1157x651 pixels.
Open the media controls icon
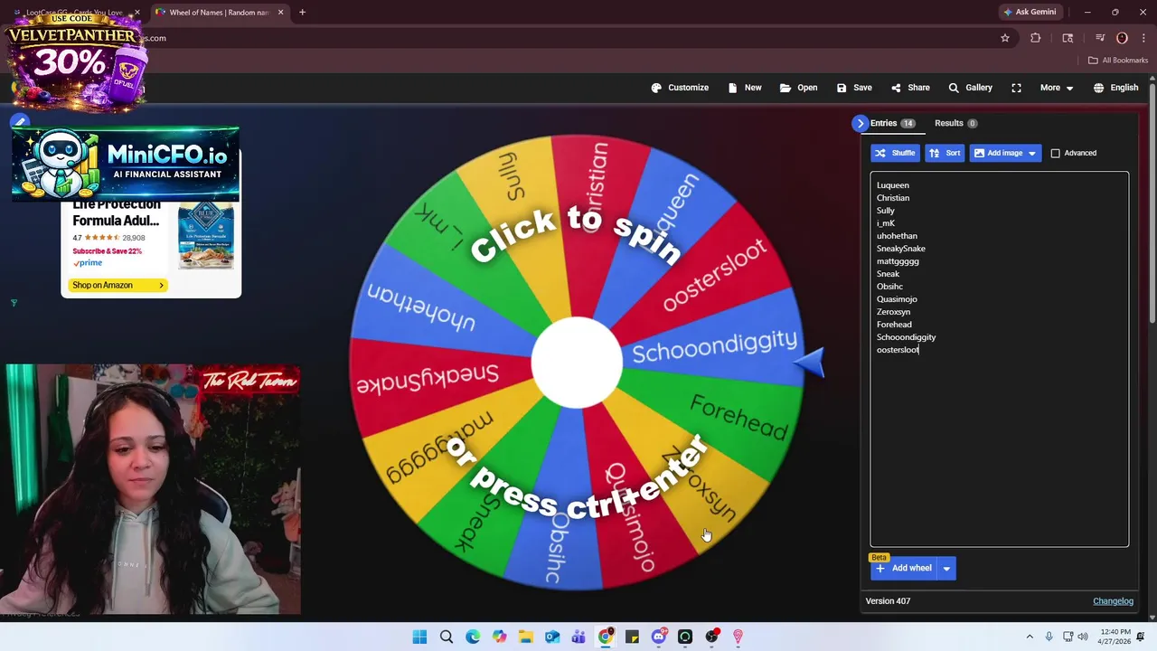(x=1100, y=38)
